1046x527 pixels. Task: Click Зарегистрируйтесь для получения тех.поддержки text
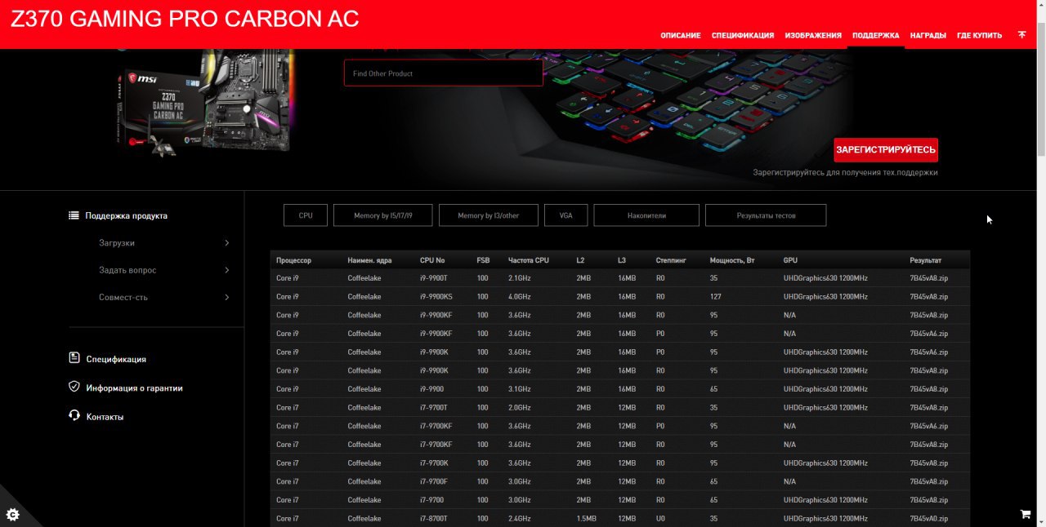845,173
